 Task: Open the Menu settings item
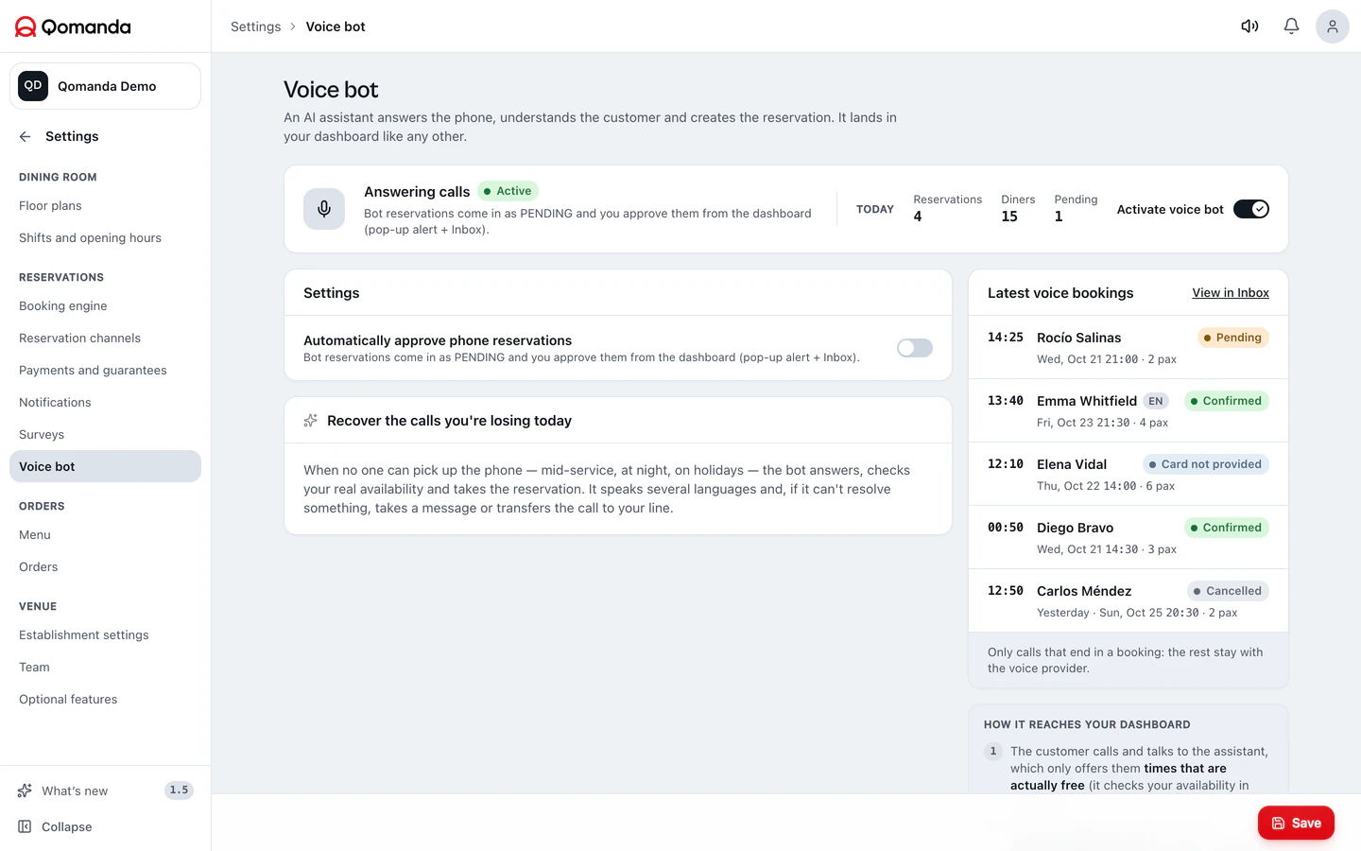(x=105, y=535)
